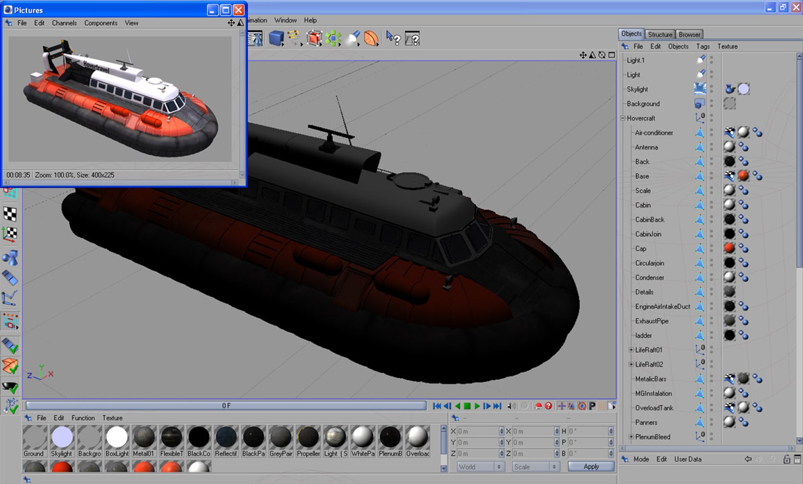The image size is (803, 484).
Task: Click the move icon in Pictures window
Action: (231, 22)
